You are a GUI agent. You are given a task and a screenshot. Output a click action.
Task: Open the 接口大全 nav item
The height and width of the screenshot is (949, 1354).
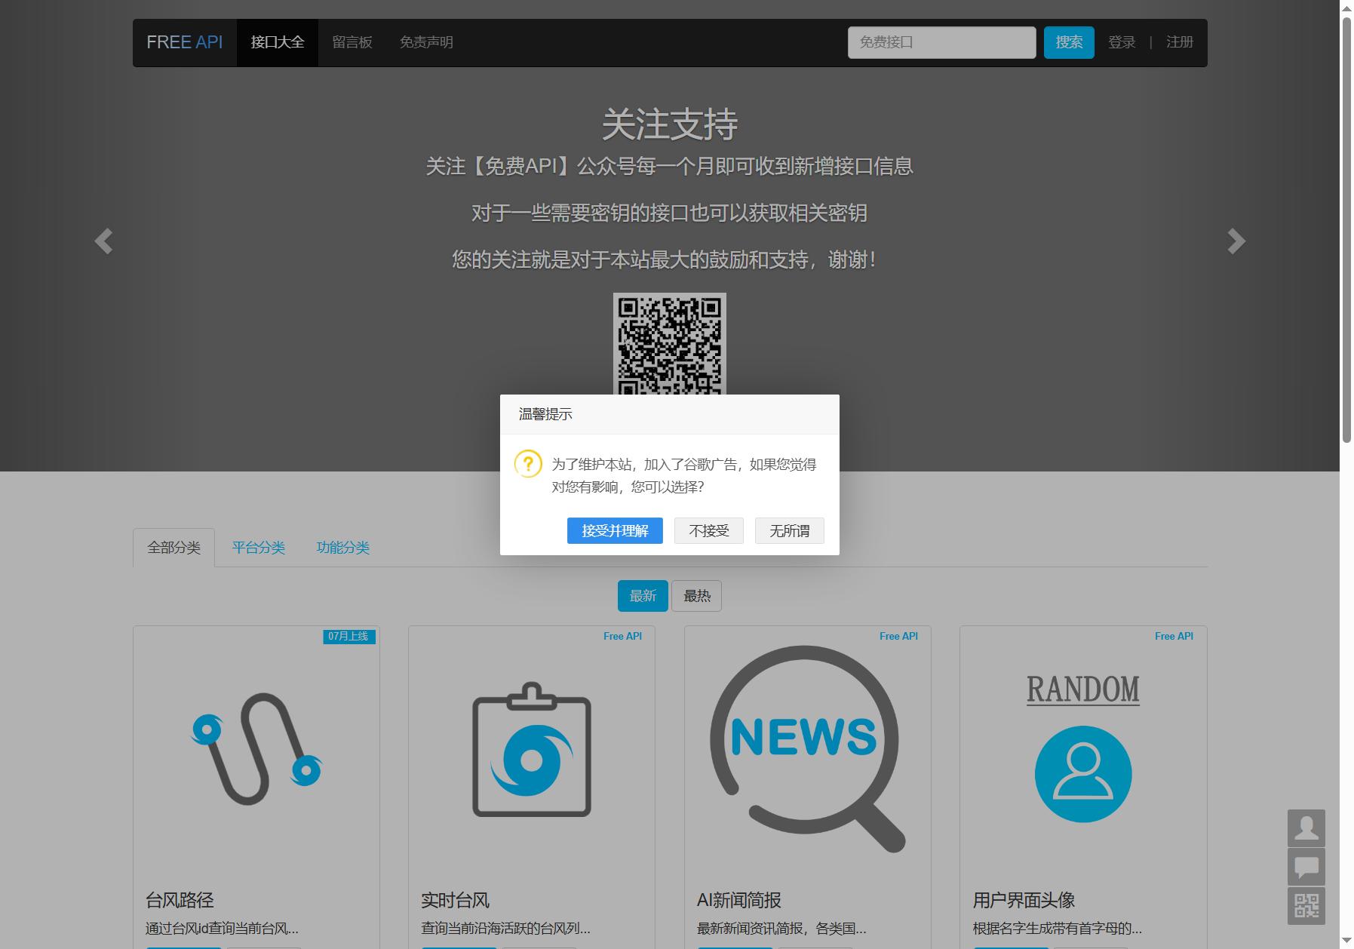tap(278, 42)
